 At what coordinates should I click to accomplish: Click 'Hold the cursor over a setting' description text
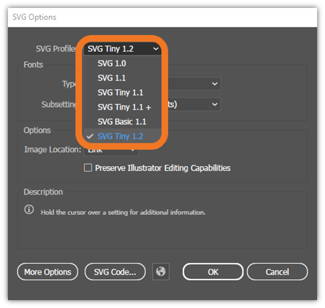[x=123, y=212]
